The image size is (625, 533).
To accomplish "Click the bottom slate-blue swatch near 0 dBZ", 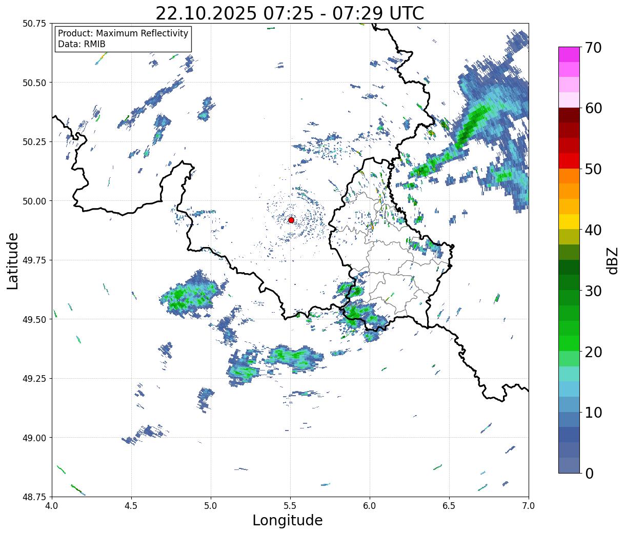I will pos(569,465).
